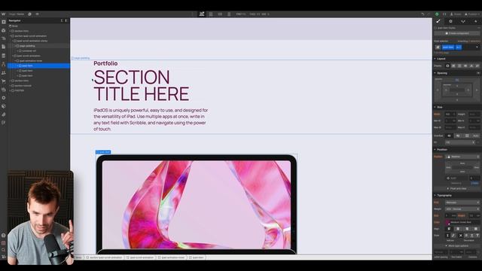Open the Page: Home selector
Viewport: 482px width, 271px height.
coord(17,14)
